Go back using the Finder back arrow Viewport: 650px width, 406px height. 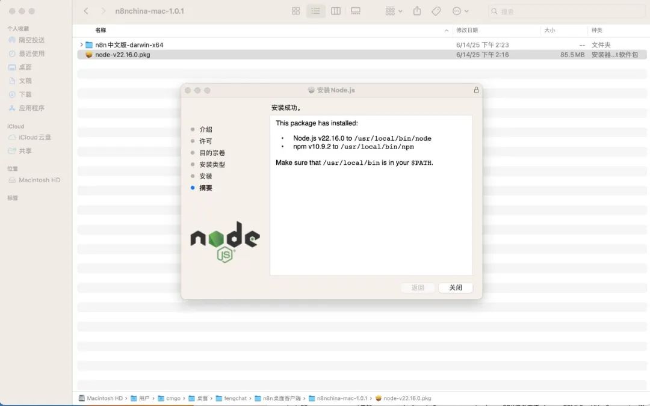click(x=86, y=11)
